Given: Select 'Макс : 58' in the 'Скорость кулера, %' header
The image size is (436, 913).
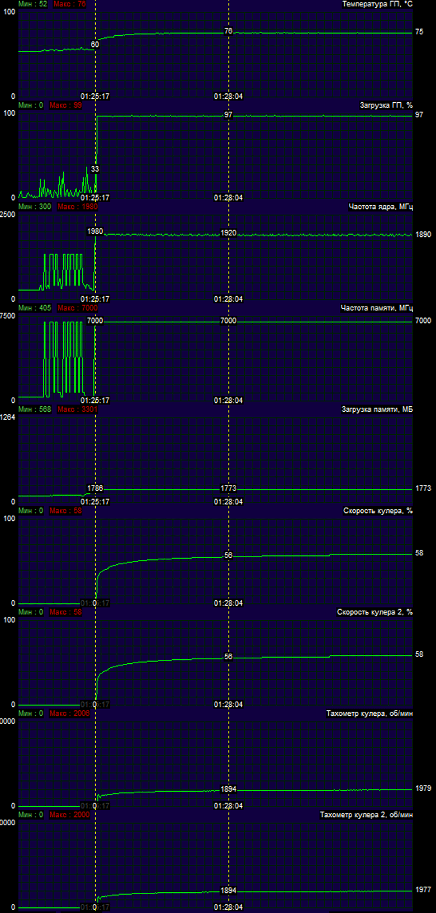Looking at the screenshot, I should click(65, 511).
